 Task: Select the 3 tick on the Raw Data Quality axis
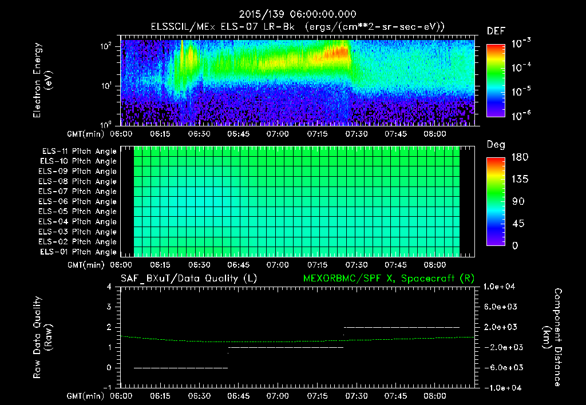pos(109,307)
